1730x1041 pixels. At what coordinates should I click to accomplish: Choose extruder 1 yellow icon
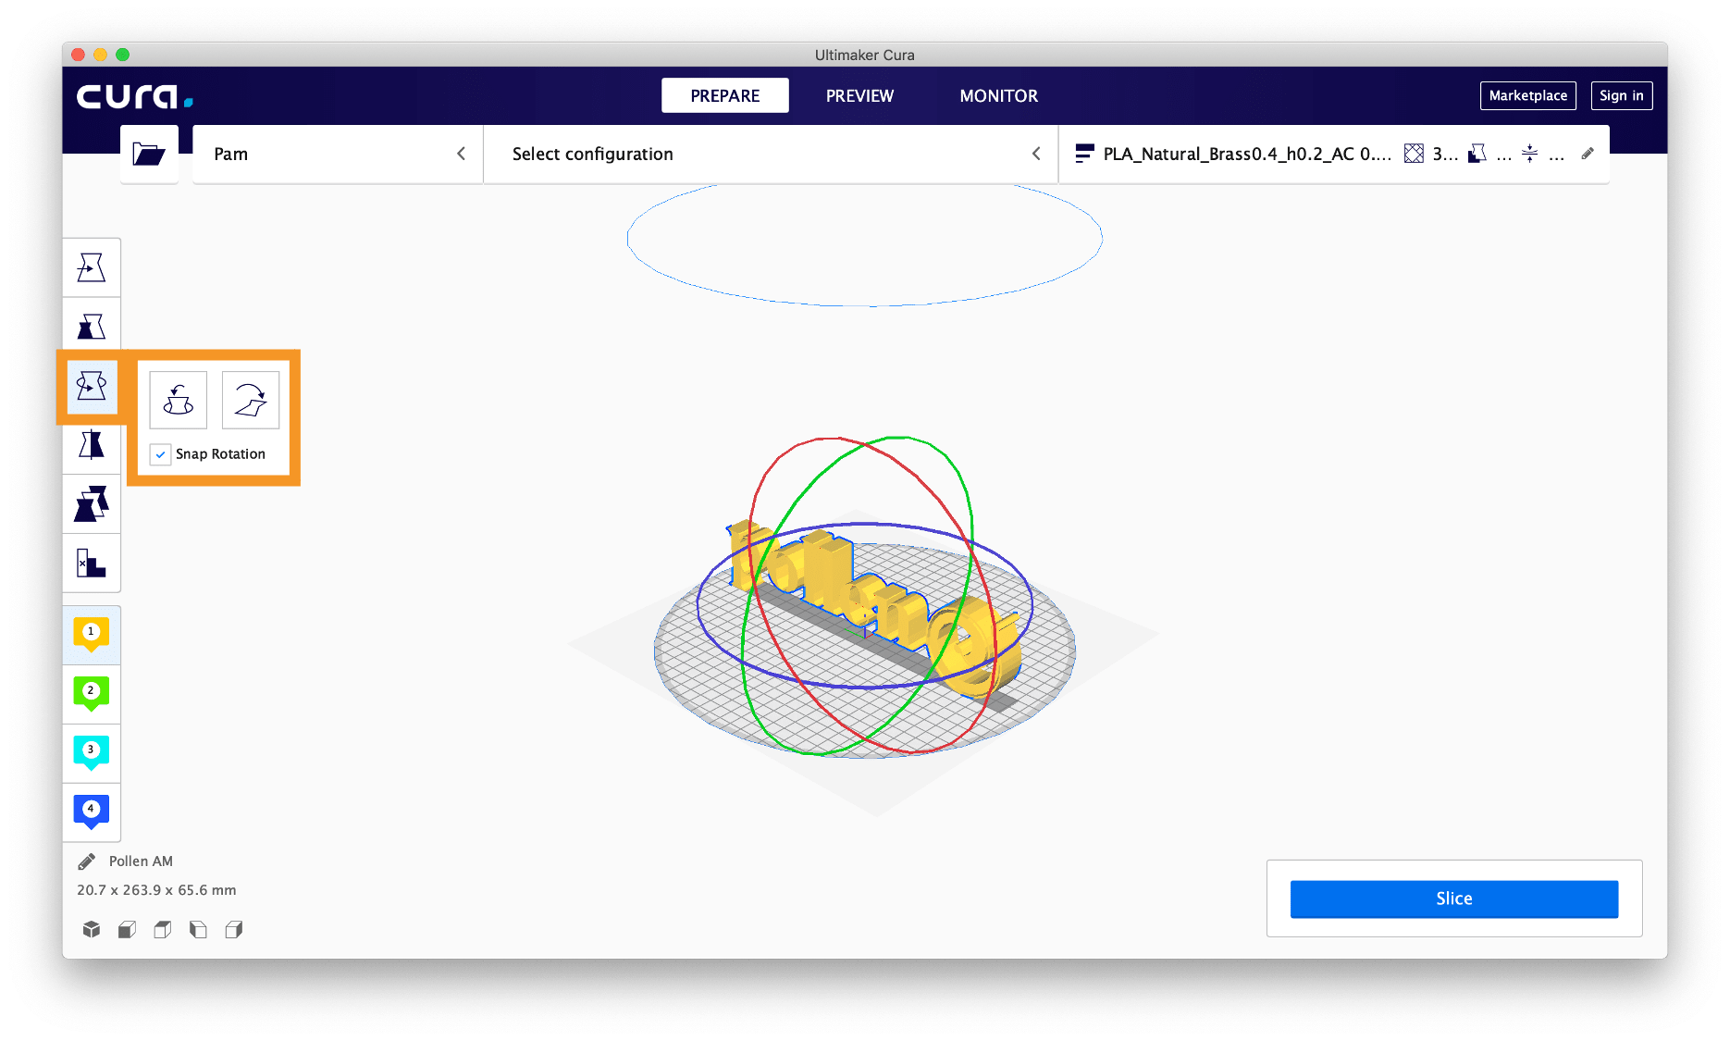92,635
